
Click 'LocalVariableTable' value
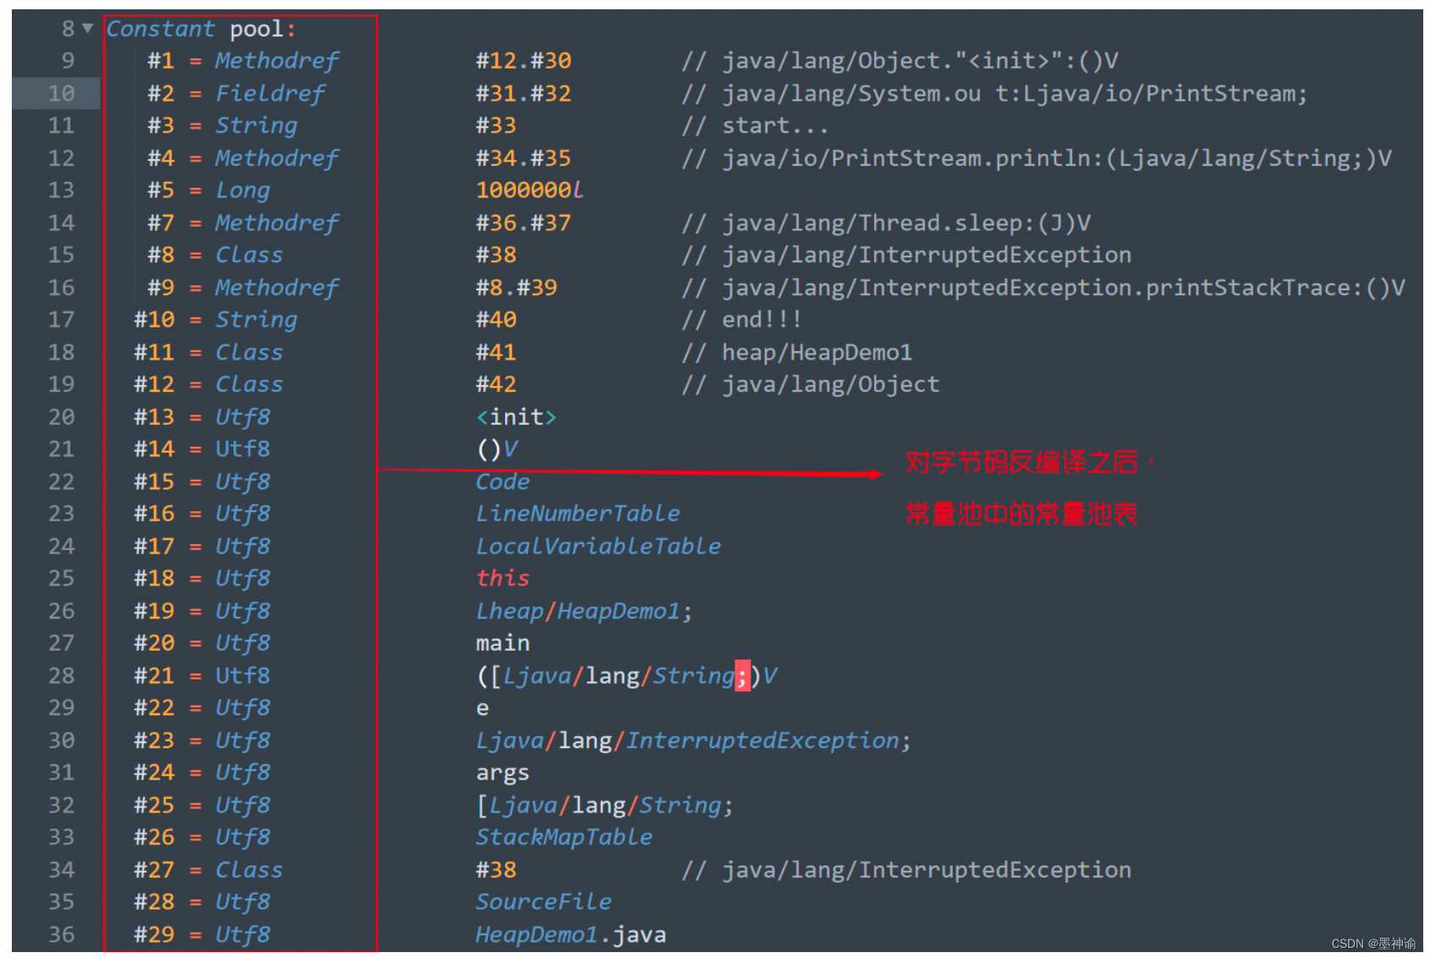click(598, 546)
